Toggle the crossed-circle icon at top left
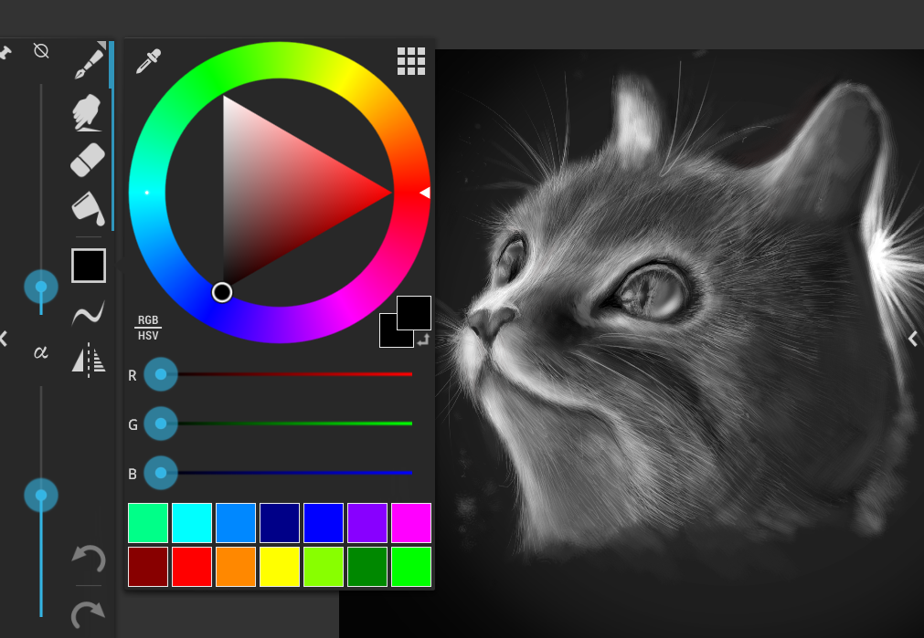 tap(41, 50)
